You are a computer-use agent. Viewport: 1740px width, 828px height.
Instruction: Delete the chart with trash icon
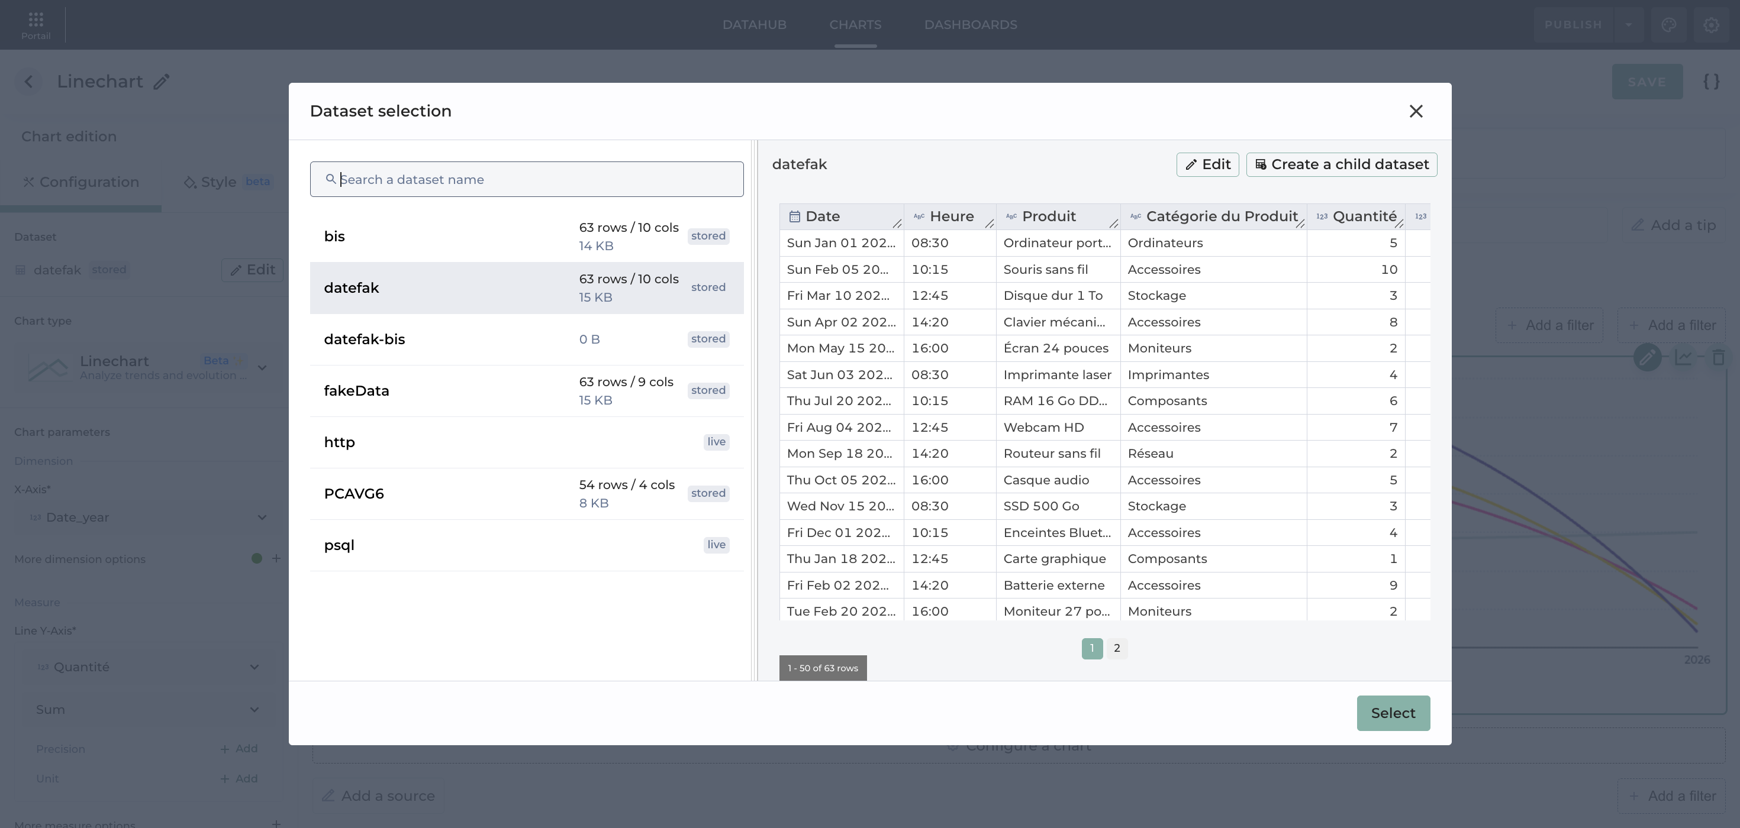pyautogui.click(x=1718, y=357)
